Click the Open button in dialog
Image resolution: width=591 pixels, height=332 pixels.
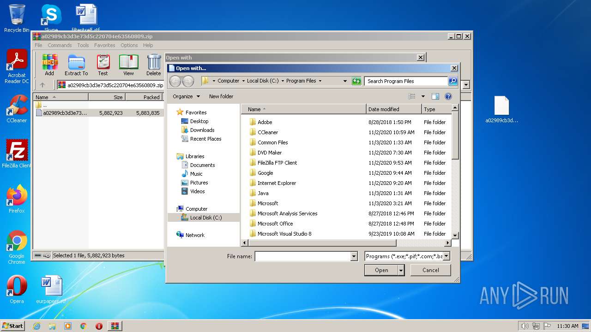[381, 270]
